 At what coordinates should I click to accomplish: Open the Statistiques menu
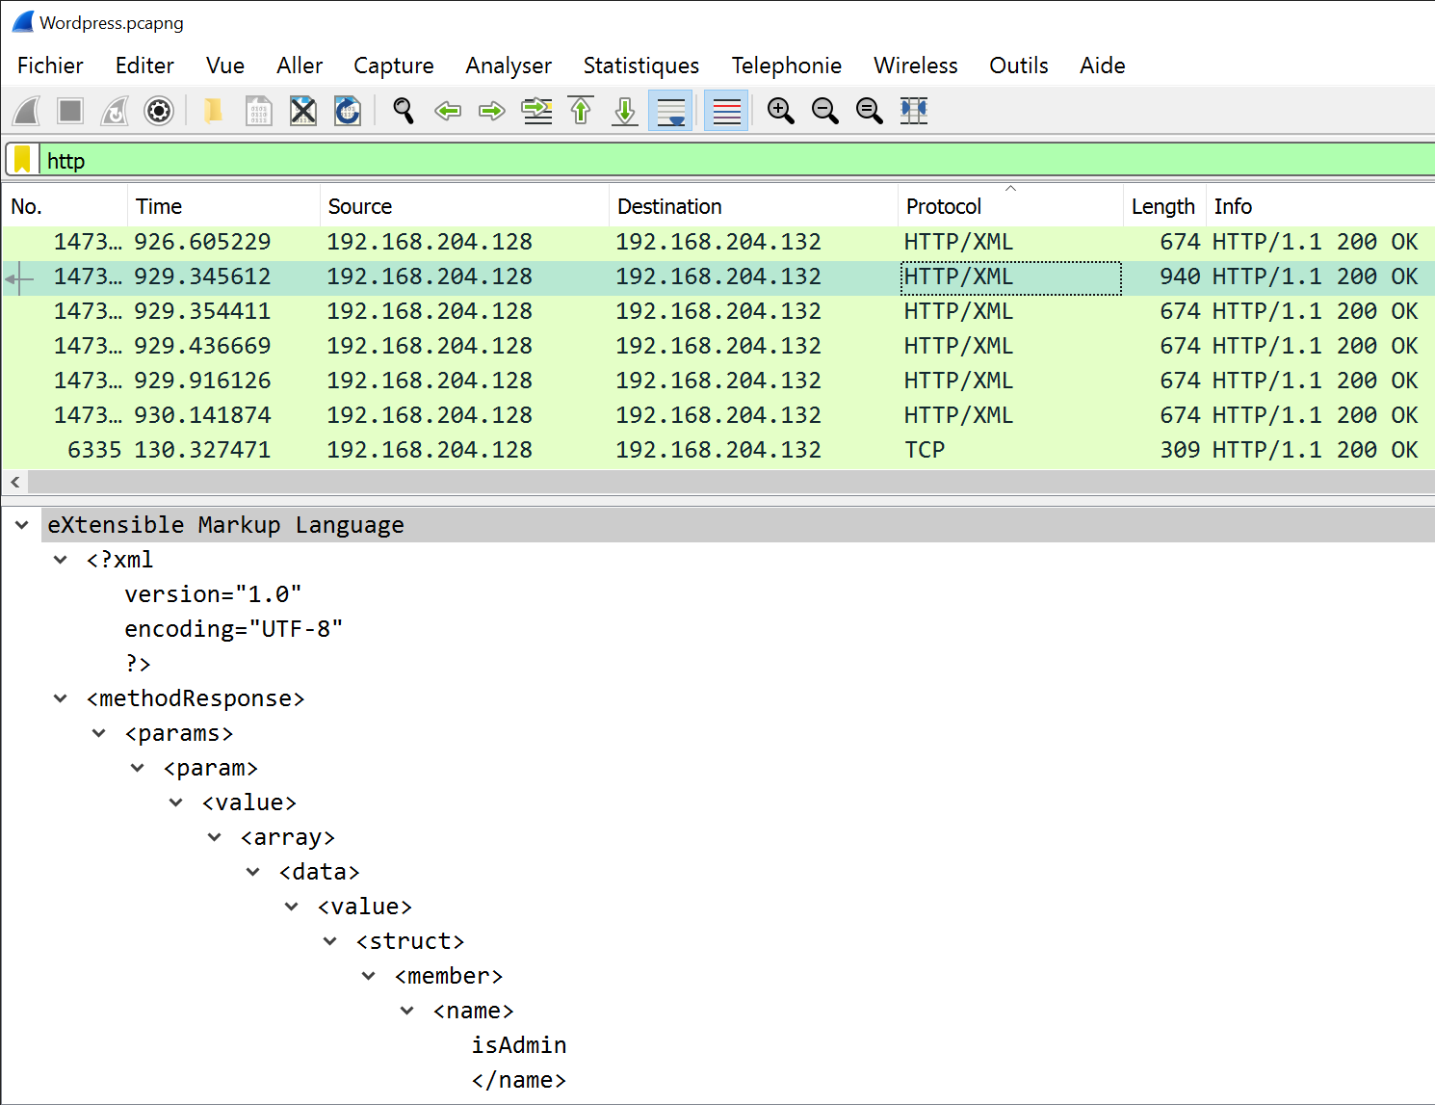tap(641, 66)
